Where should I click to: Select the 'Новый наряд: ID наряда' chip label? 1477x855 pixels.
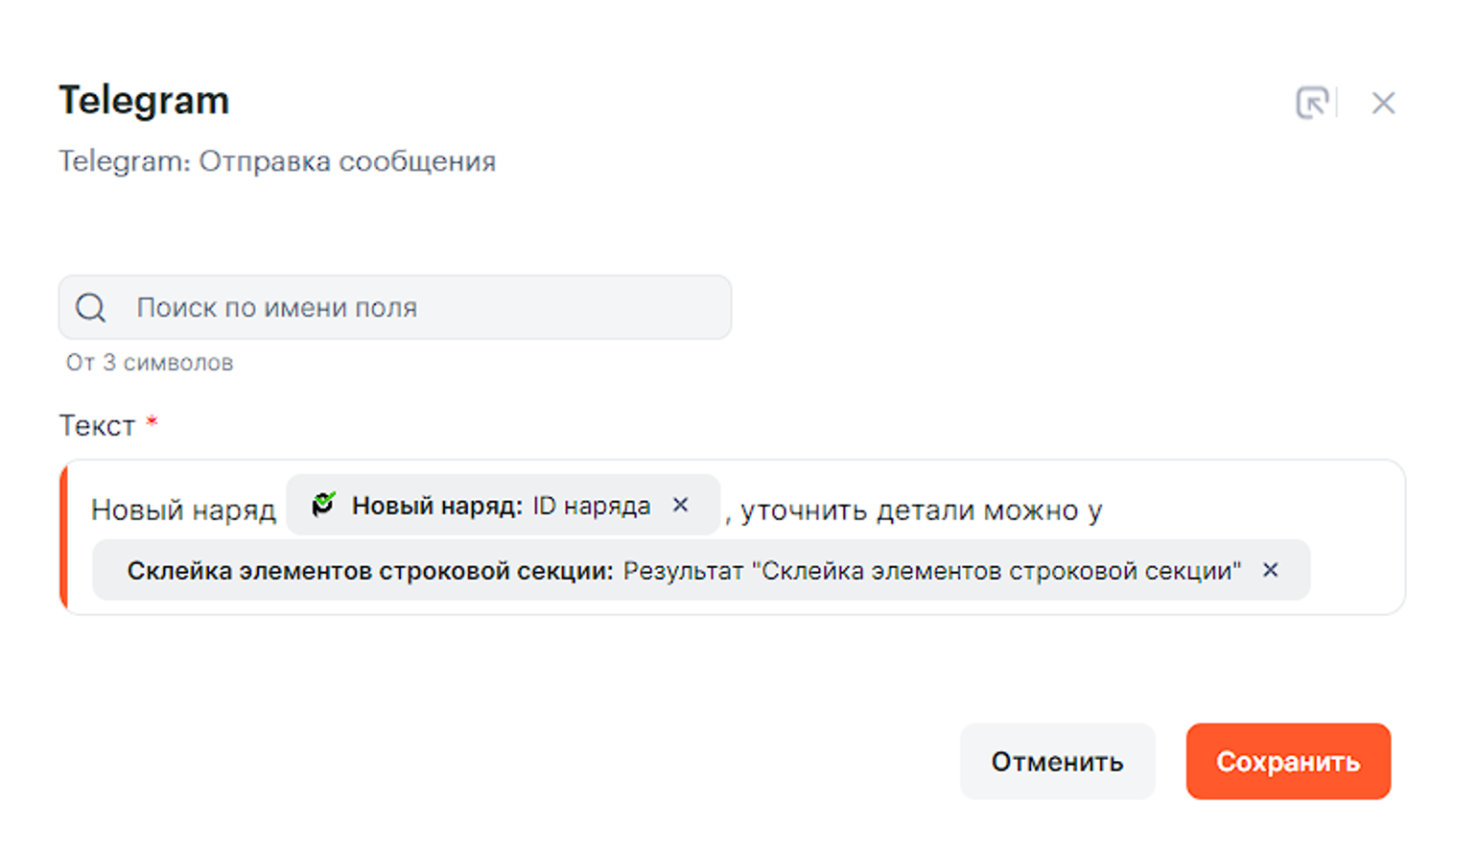click(x=501, y=506)
